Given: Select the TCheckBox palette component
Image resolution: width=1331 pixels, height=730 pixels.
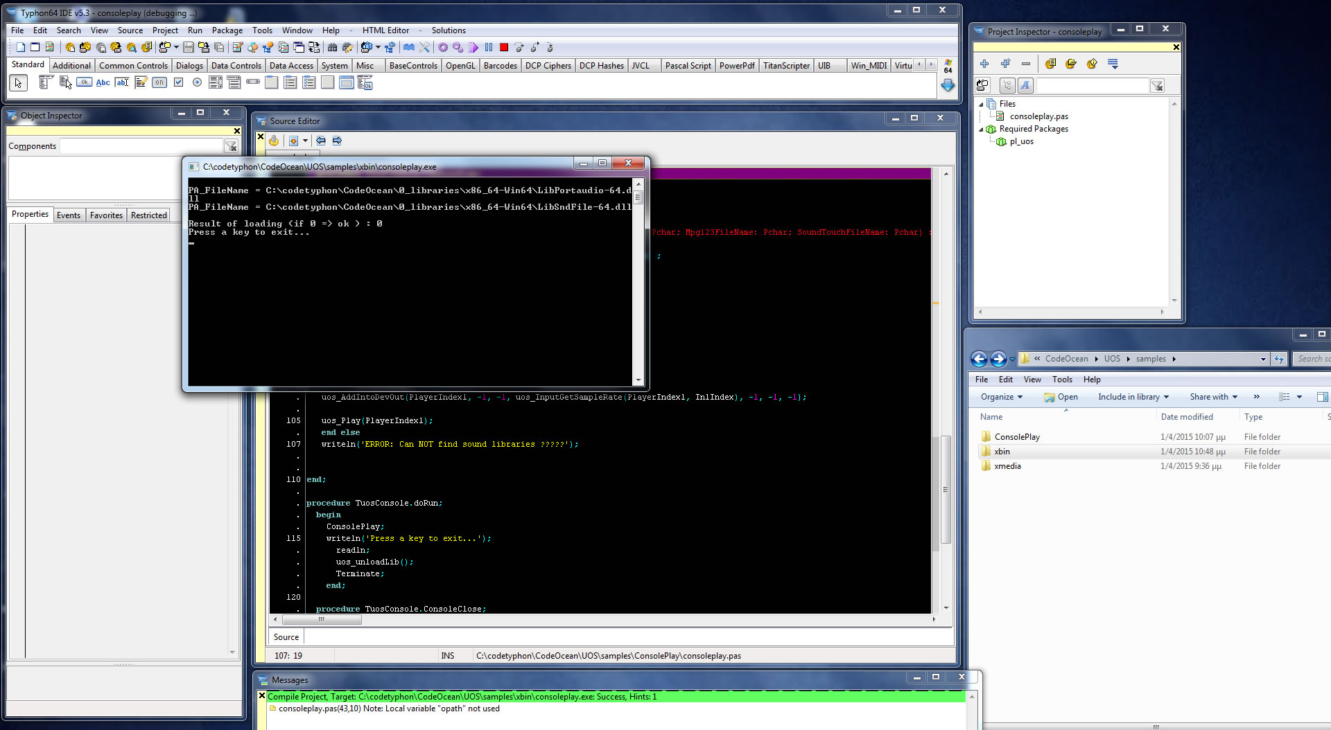Looking at the screenshot, I should [178, 82].
